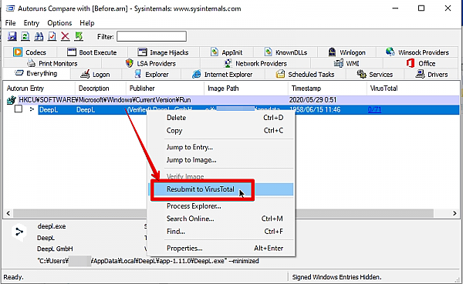Viewport: 463px width, 284px height.
Task: Switch to the Scheduled Tasks tab
Action: (306, 75)
